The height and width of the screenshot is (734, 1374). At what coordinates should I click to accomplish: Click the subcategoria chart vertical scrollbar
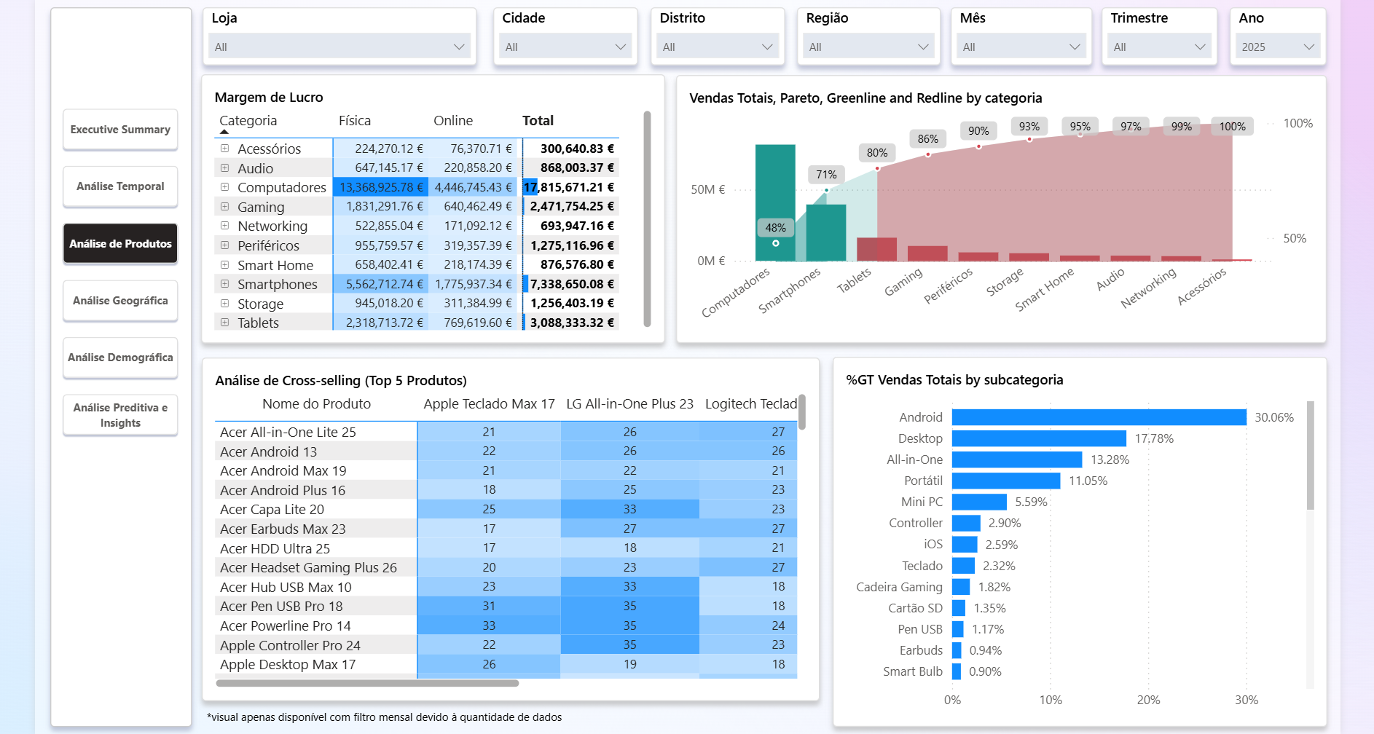[x=1310, y=455]
